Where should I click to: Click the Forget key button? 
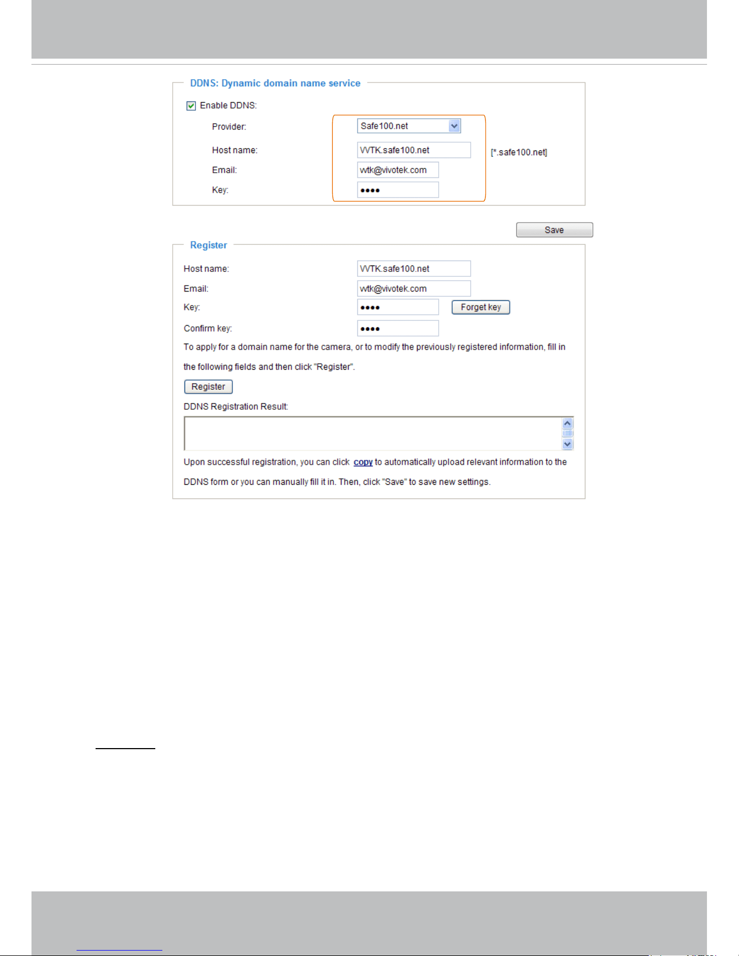481,307
